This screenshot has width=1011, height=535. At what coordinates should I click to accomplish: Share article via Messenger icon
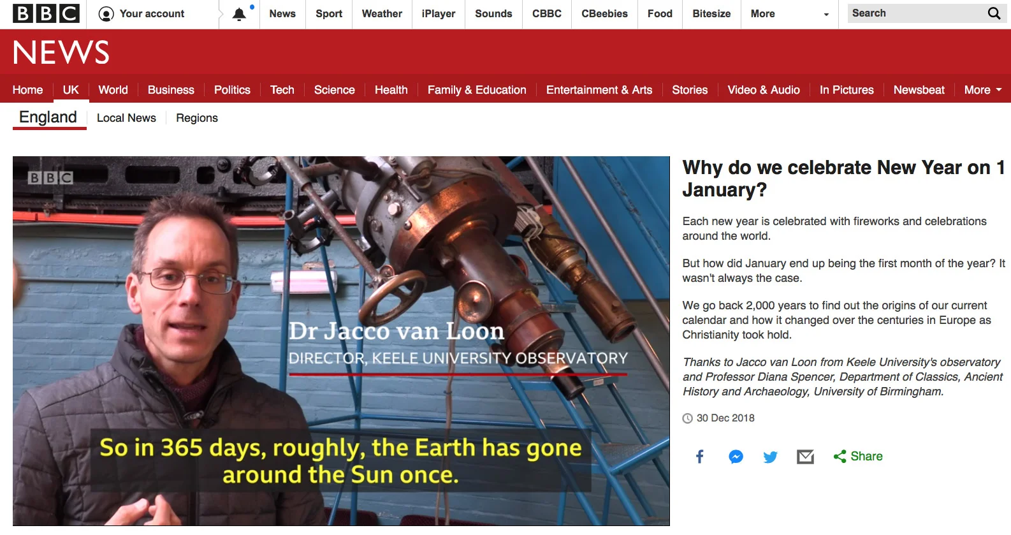(x=736, y=457)
